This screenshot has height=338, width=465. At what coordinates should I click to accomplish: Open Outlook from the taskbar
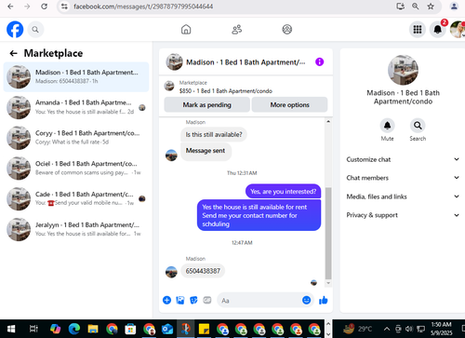[x=167, y=329]
